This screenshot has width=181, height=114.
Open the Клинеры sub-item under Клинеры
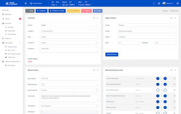click(x=10, y=27)
